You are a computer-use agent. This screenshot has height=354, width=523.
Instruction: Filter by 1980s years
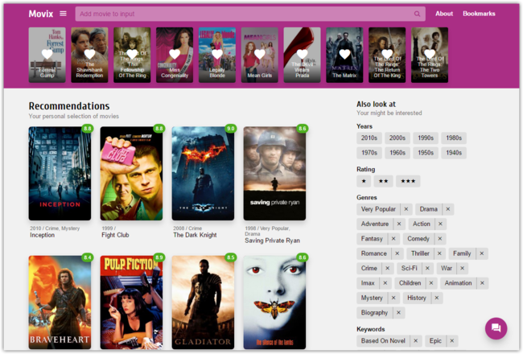[x=454, y=138]
